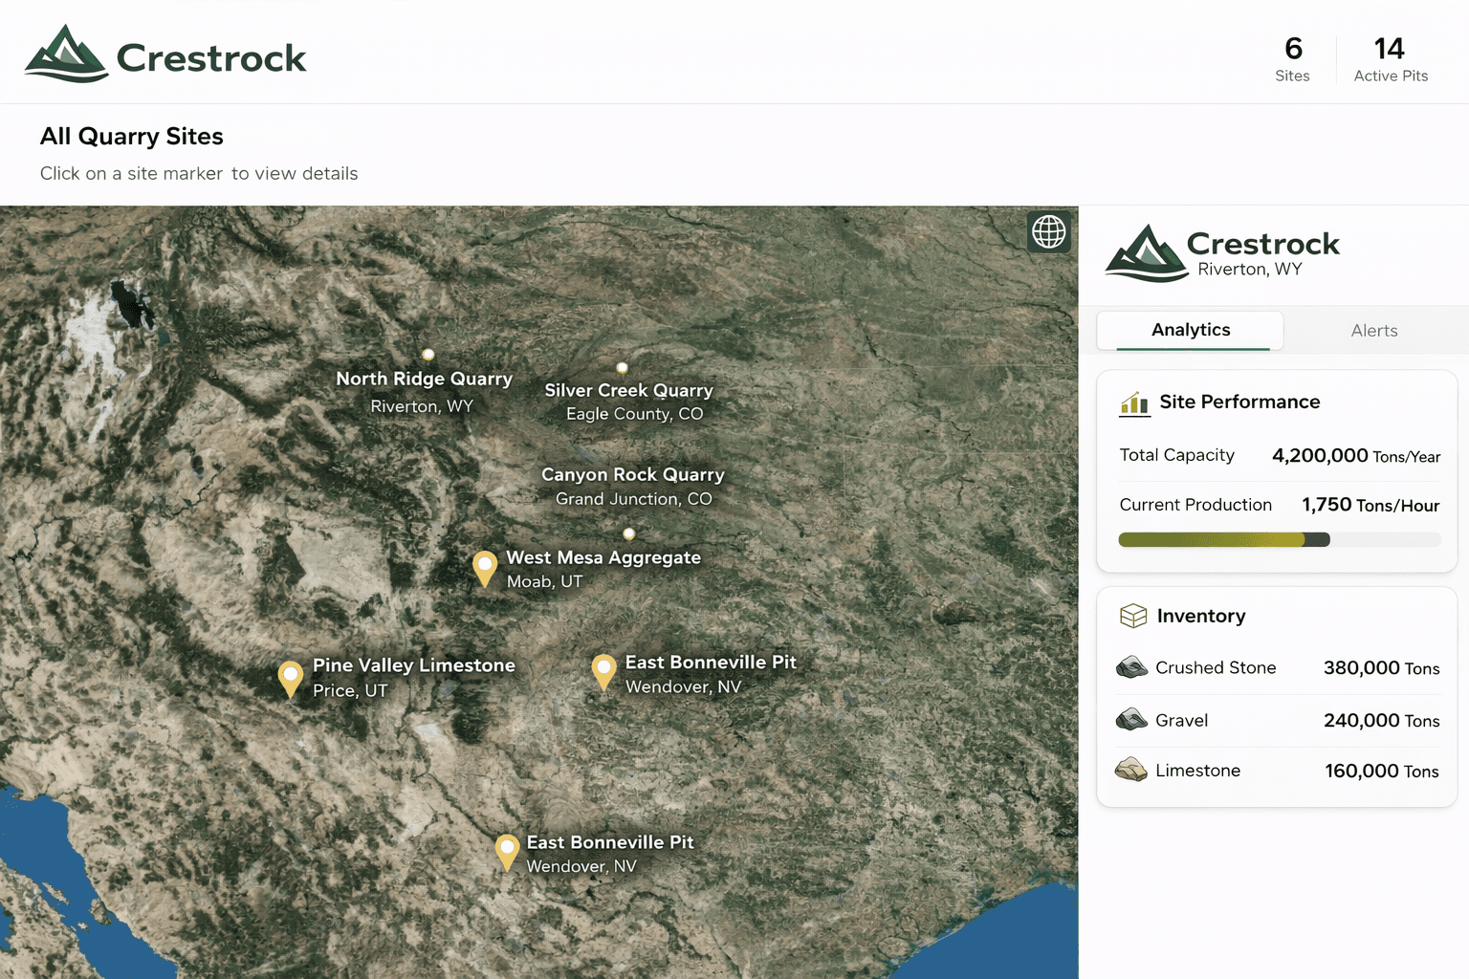
Task: Open the North Ridge Quarry marker
Action: point(428,355)
